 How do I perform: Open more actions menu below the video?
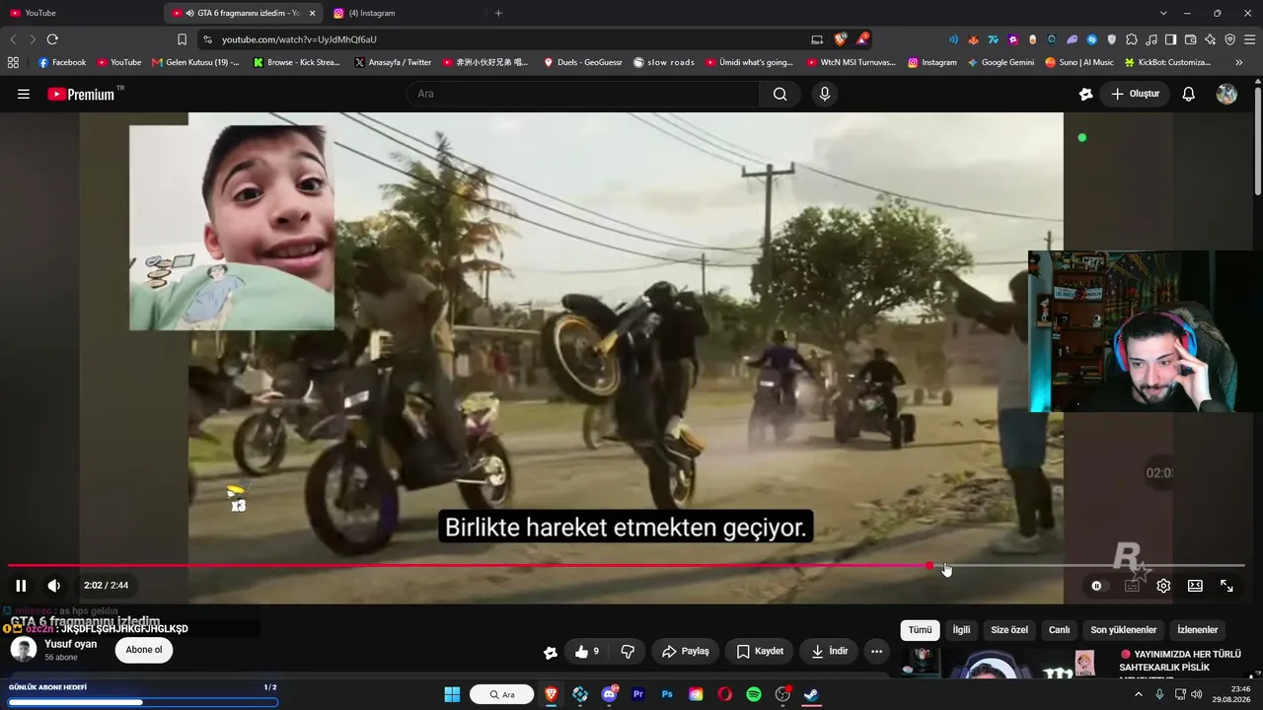tap(876, 652)
